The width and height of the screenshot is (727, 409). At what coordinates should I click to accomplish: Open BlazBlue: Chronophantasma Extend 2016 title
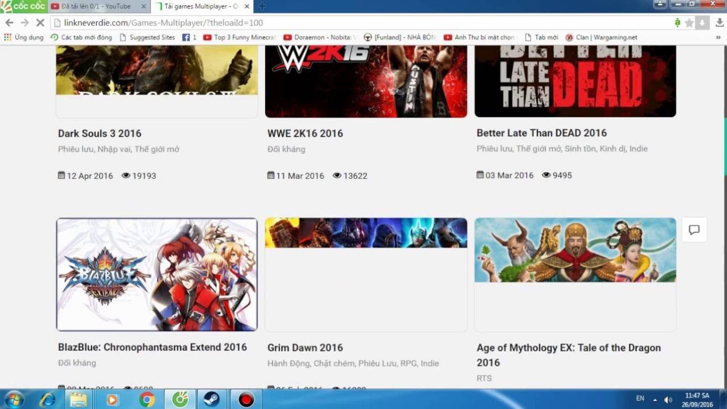(x=152, y=347)
